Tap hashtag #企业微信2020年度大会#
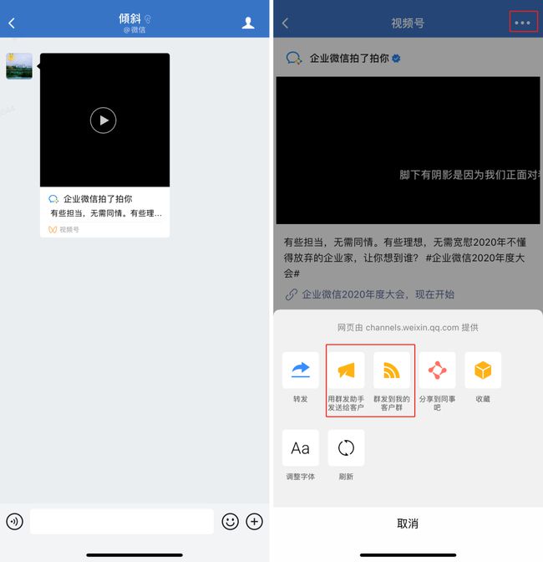Viewport: 543px width, 562px height. [475, 258]
